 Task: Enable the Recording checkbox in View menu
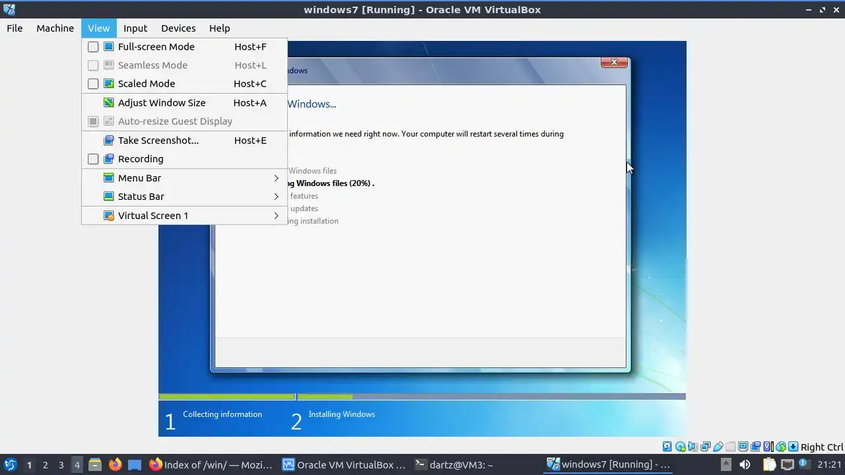click(93, 159)
